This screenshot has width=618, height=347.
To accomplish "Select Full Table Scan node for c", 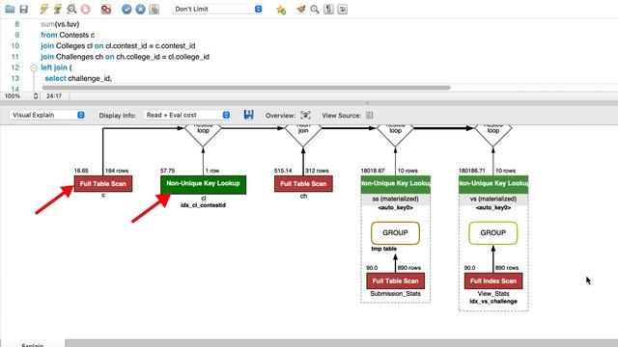I will [103, 184].
